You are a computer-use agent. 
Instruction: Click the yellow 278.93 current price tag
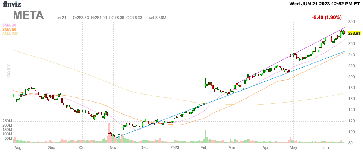tap(354, 33)
